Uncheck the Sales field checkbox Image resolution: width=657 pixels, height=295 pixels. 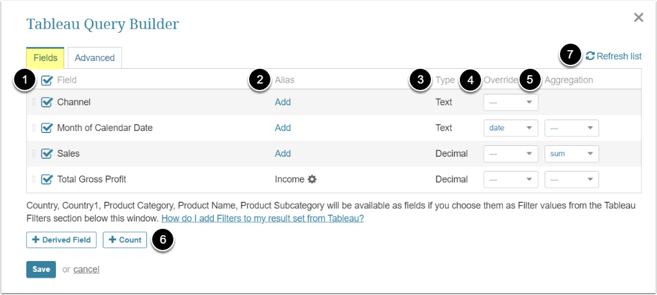47,154
